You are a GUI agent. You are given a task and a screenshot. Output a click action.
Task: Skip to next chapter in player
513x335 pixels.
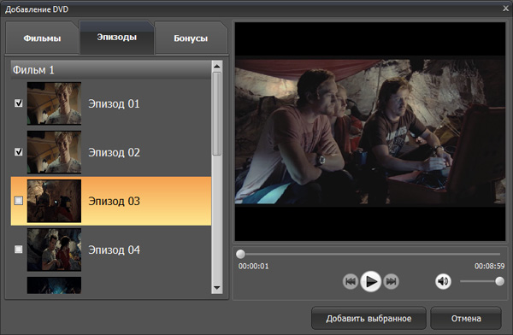pos(391,281)
